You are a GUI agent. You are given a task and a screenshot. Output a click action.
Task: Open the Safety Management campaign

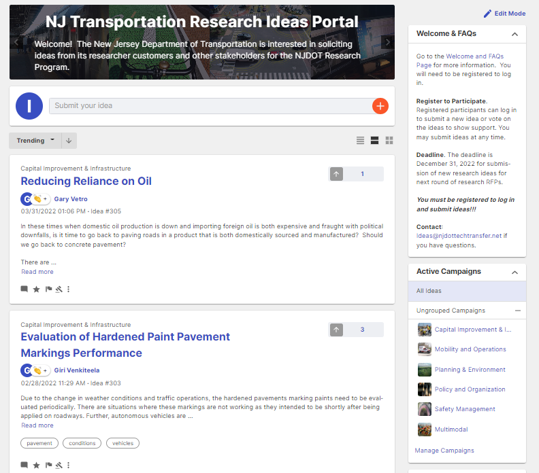click(465, 409)
